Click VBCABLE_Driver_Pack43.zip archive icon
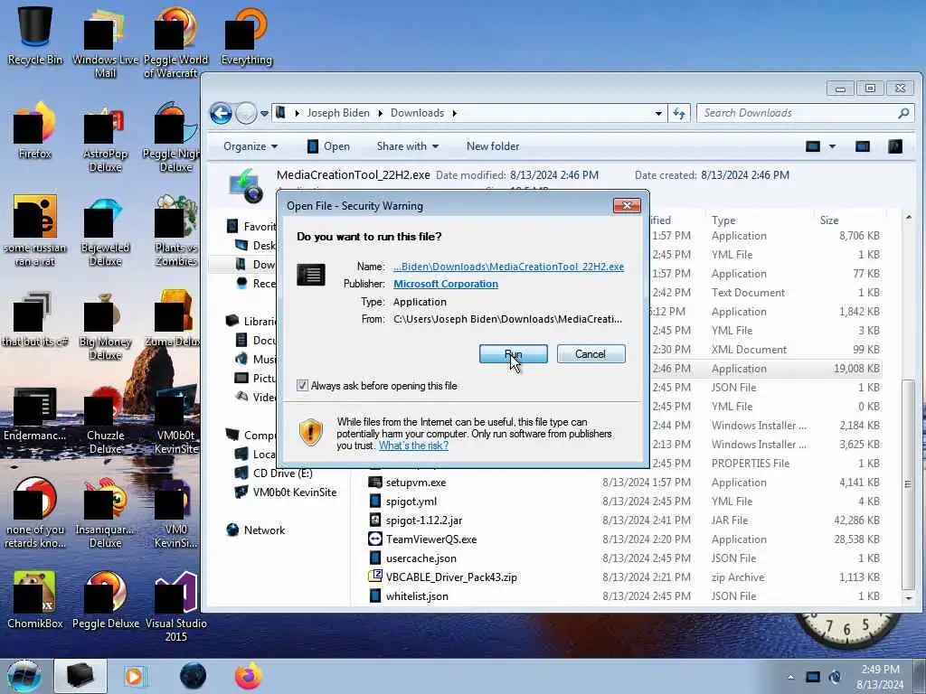Screen dimensions: 926x694 coord(375,577)
